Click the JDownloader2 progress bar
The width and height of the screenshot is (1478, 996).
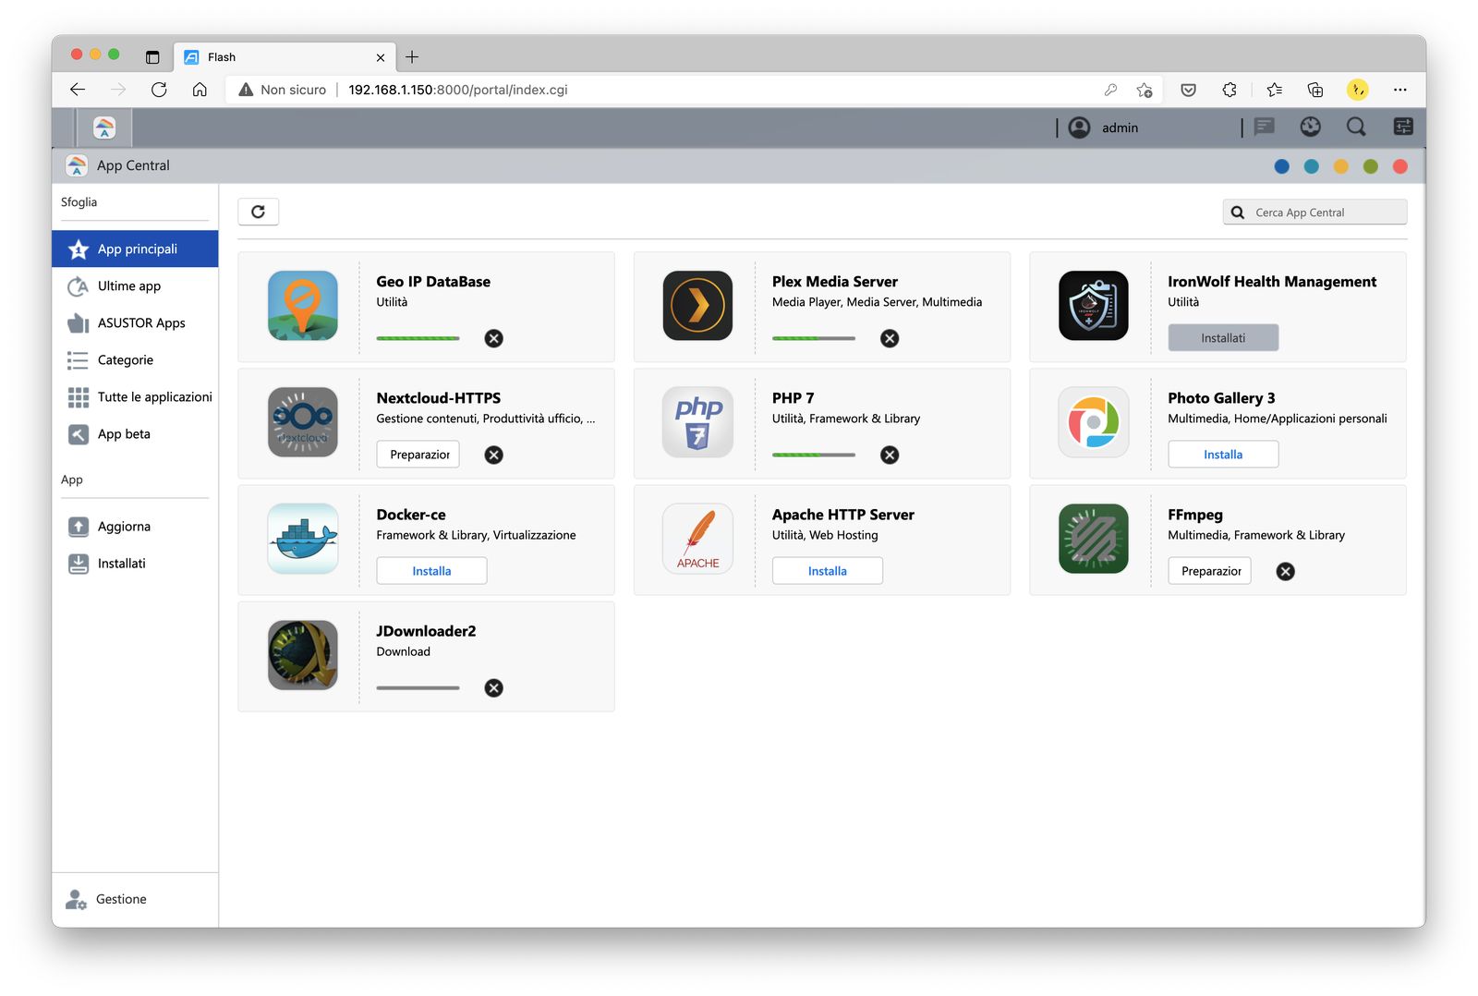(x=418, y=687)
